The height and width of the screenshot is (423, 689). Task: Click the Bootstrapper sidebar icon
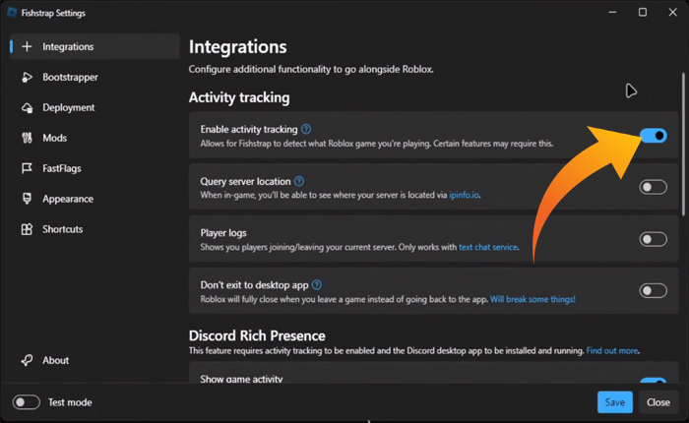pyautogui.click(x=27, y=77)
